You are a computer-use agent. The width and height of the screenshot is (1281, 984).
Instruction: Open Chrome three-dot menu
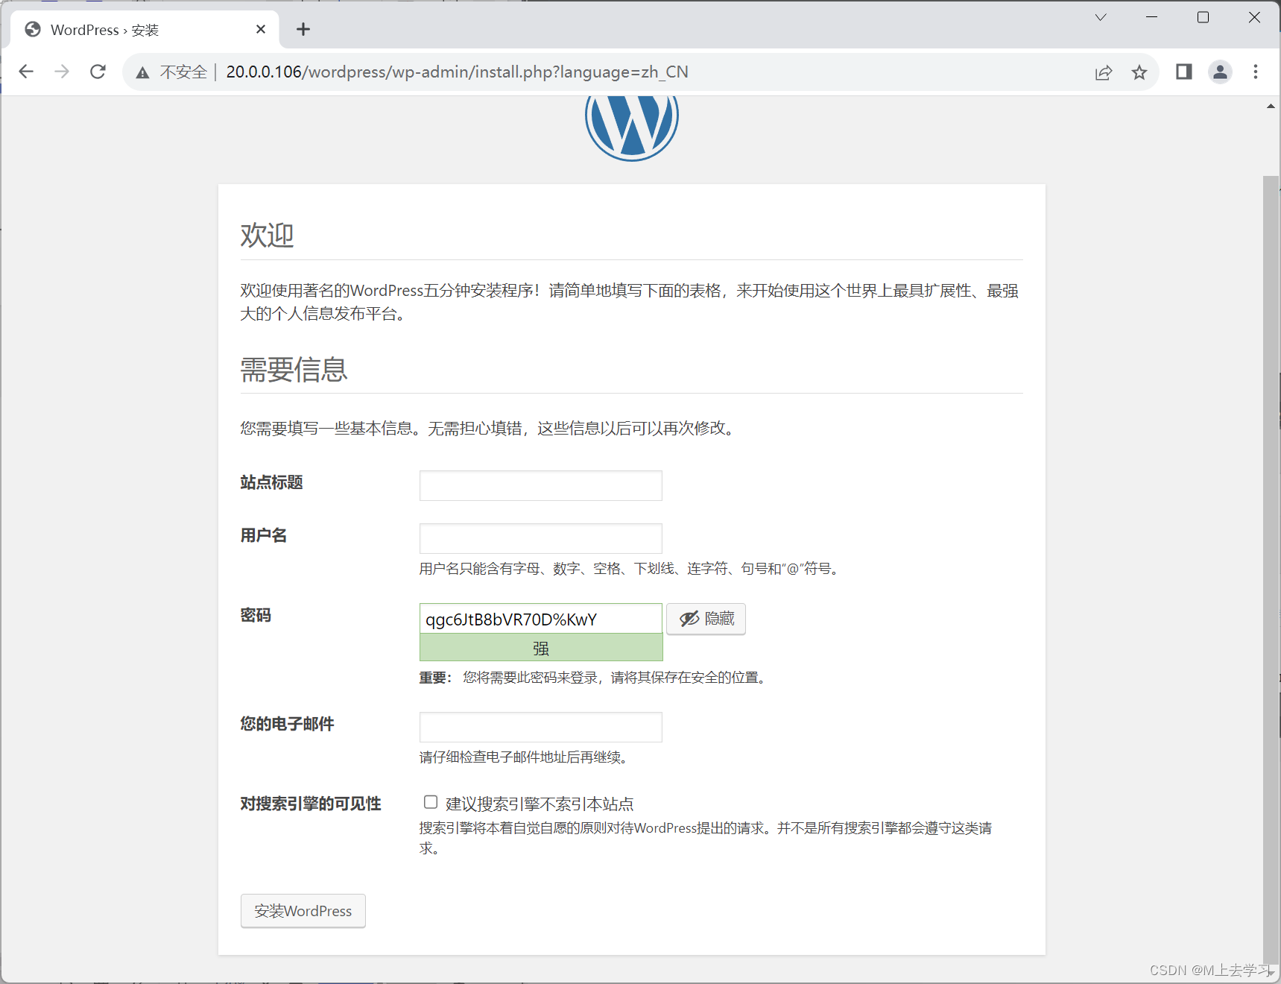coord(1256,72)
